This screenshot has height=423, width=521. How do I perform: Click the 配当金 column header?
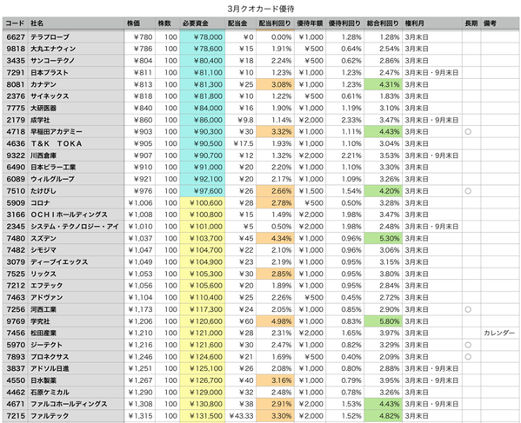pyautogui.click(x=241, y=23)
